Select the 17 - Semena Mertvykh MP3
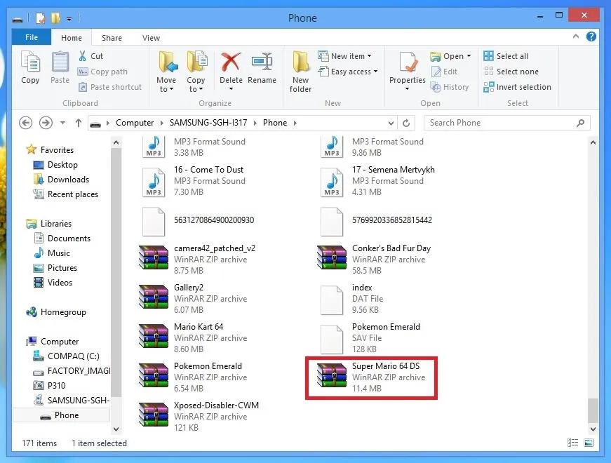Screen dimensions: 611x463 pos(378,181)
